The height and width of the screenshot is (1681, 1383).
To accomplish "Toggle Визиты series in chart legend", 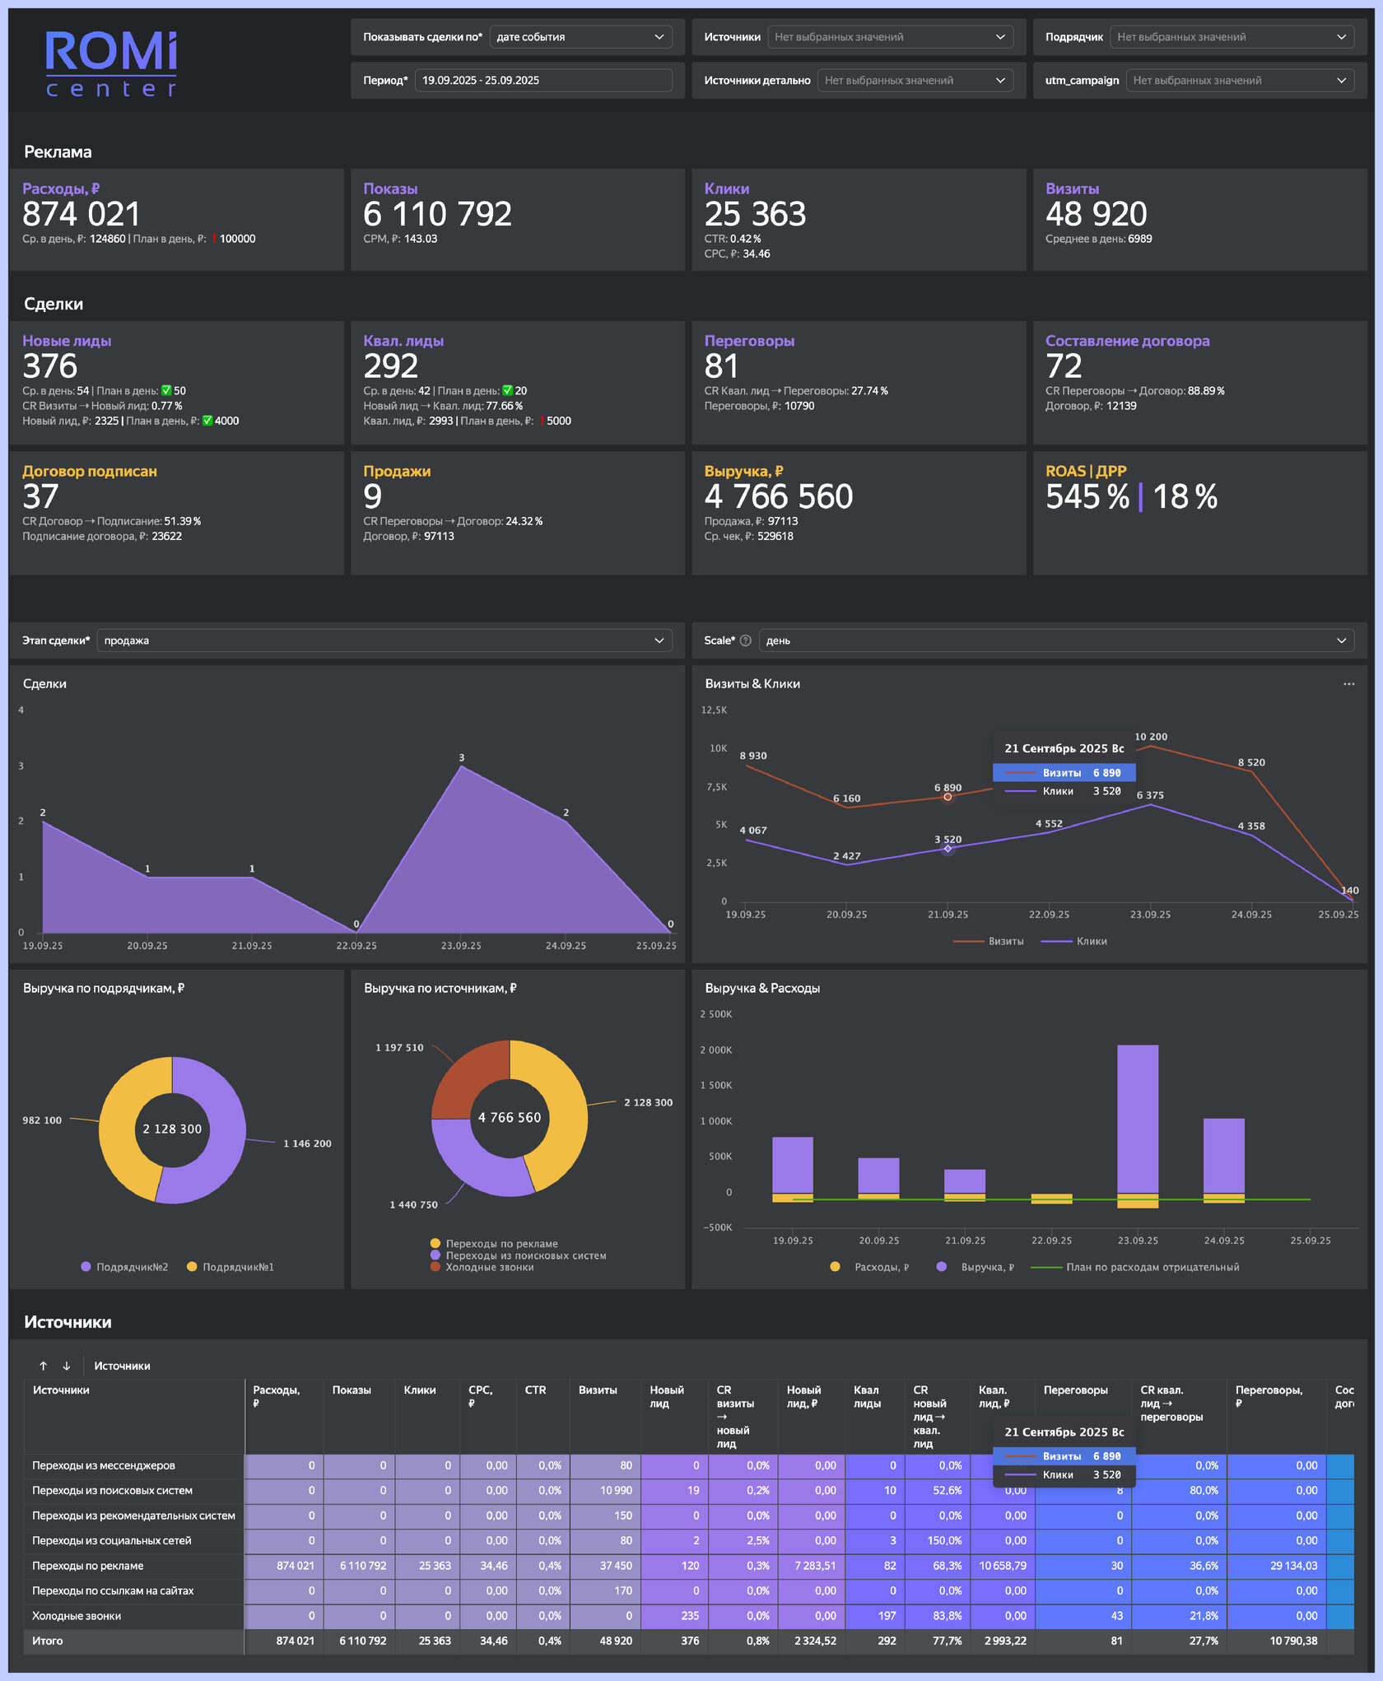I will tap(989, 941).
